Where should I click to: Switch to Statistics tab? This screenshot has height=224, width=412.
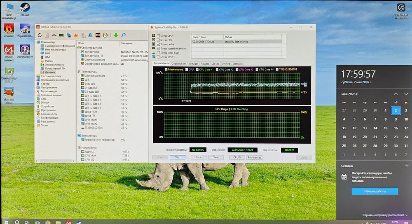tap(238, 63)
